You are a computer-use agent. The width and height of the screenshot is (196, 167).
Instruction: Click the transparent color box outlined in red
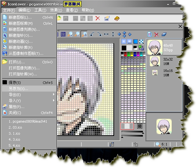(127, 126)
